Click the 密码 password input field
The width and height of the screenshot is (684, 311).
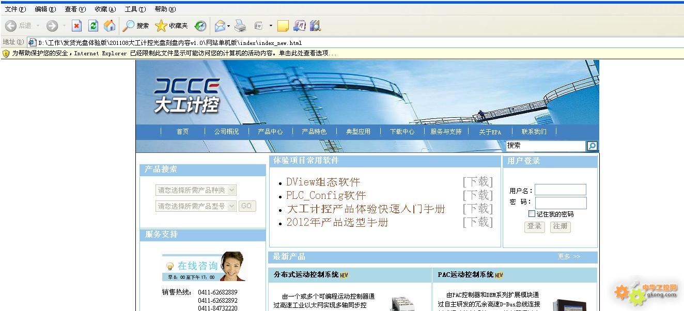coord(561,203)
